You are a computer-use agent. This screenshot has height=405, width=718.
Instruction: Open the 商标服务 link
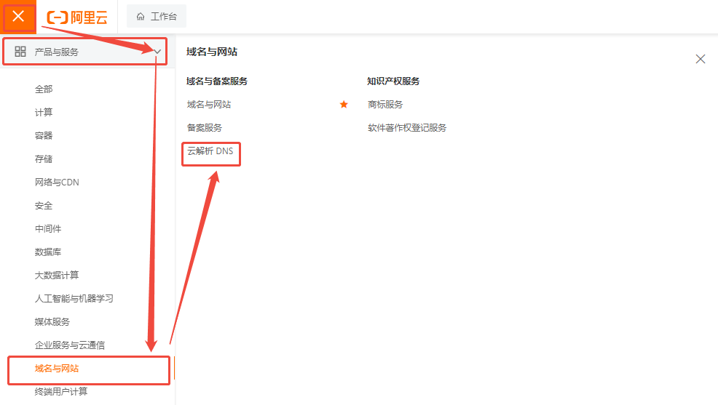pos(385,105)
